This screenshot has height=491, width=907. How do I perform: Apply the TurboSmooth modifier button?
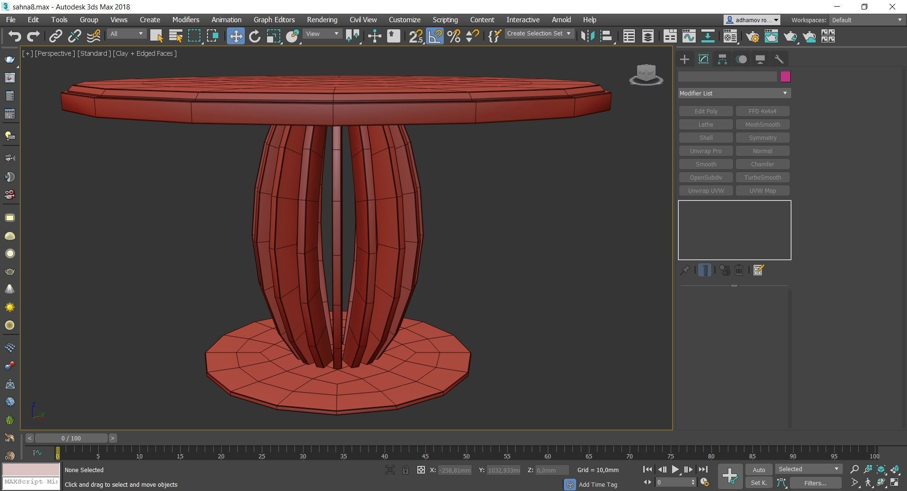[x=762, y=177]
